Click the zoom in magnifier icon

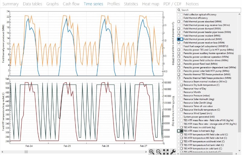pyautogui.click(x=151, y=152)
